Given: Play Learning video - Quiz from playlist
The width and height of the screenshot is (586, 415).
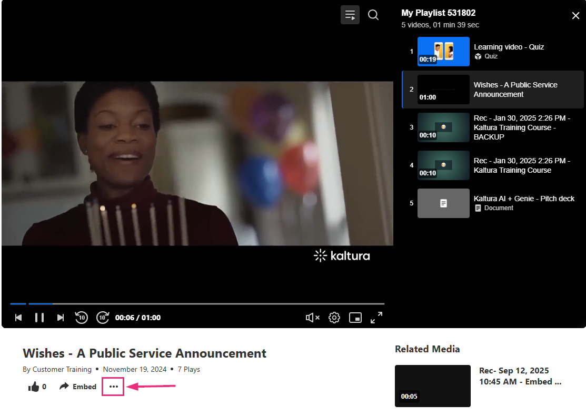Looking at the screenshot, I should click(493, 52).
